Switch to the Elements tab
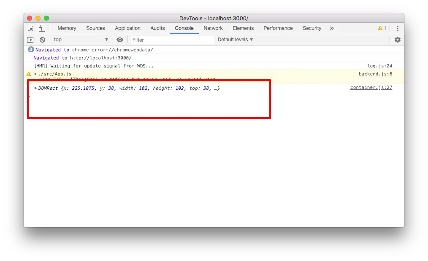This screenshot has height=261, width=428. [243, 28]
